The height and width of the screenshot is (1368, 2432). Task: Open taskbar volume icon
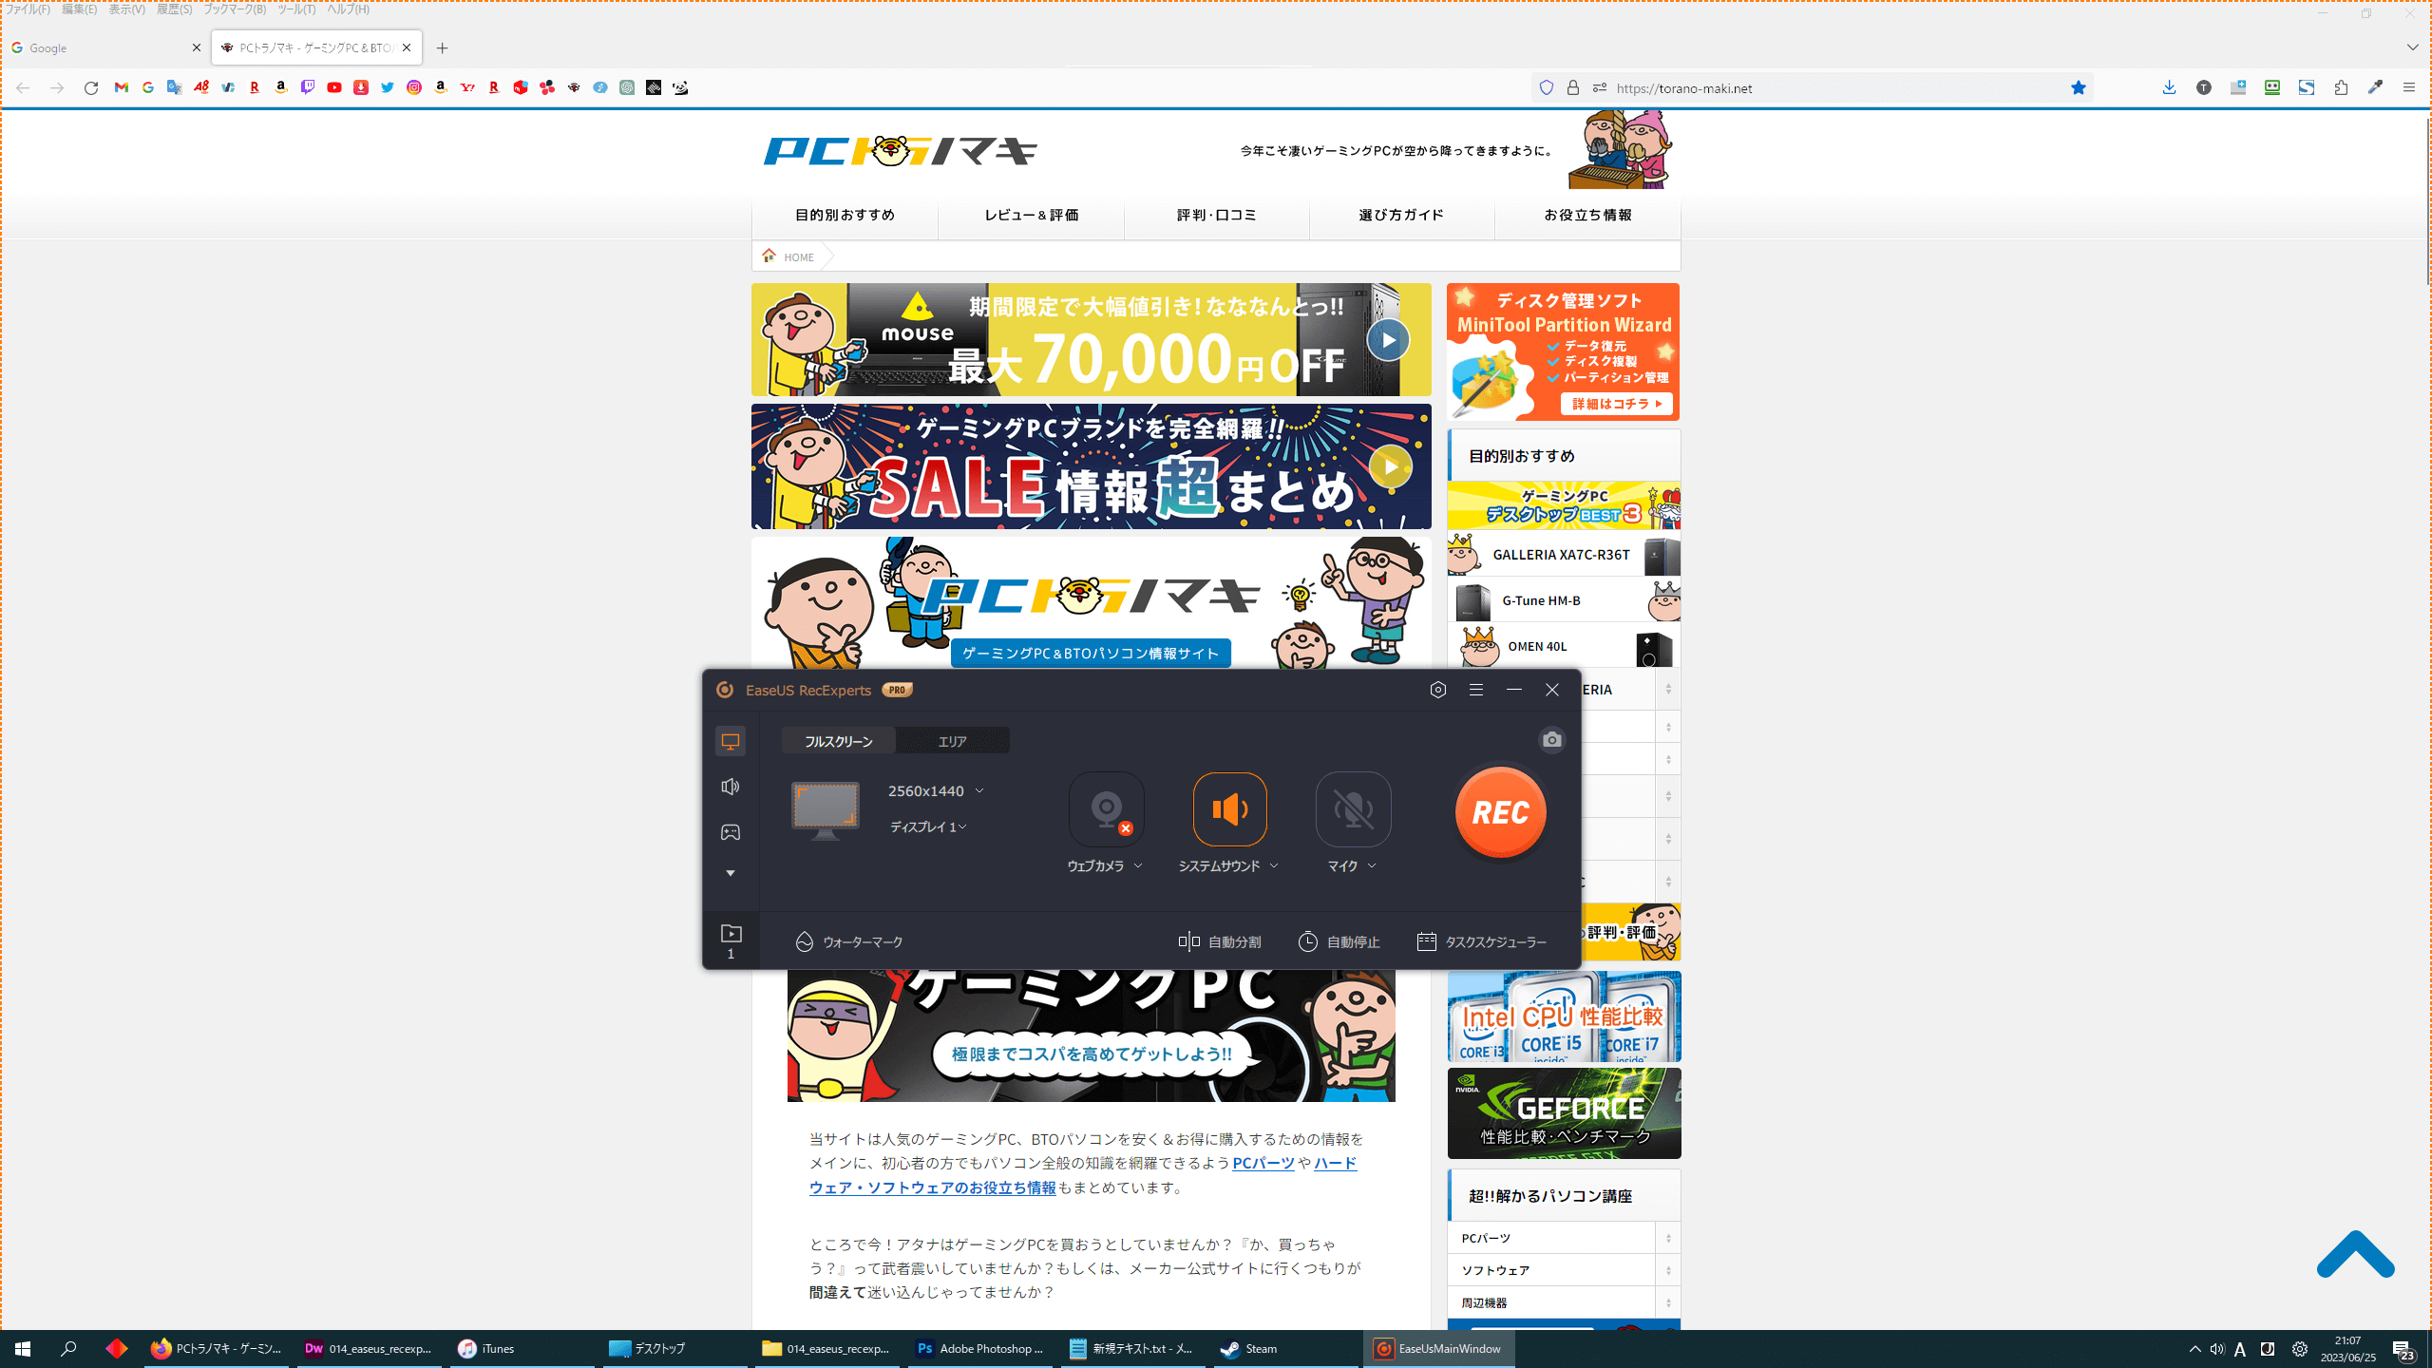[x=2216, y=1349]
